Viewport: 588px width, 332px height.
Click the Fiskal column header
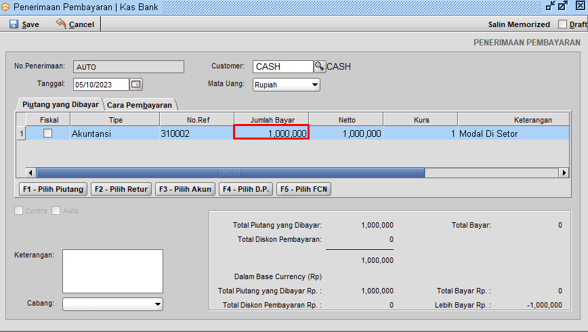(48, 120)
